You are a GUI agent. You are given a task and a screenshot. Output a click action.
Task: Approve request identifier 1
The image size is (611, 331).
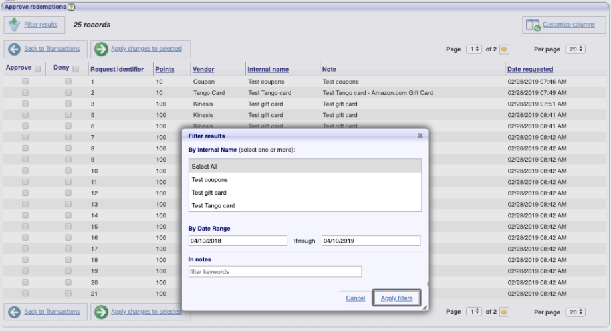click(25, 82)
